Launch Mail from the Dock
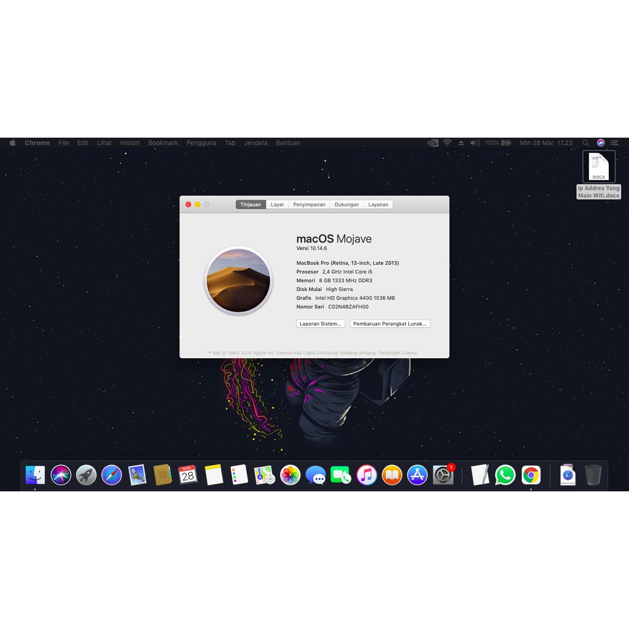Screen dimensions: 629x629 tap(137, 475)
